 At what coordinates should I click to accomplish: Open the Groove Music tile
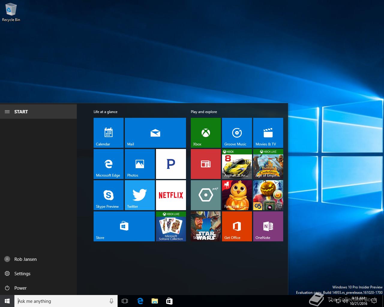(237, 133)
